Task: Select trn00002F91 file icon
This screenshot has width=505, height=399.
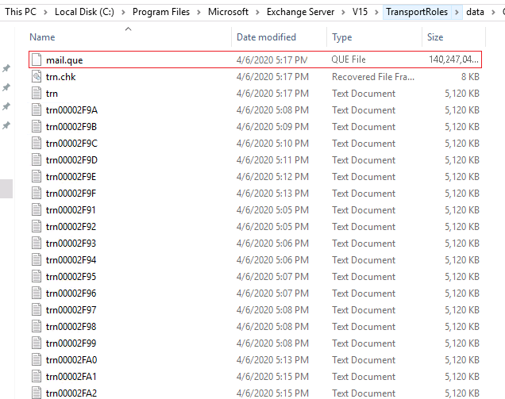Action: tap(37, 209)
